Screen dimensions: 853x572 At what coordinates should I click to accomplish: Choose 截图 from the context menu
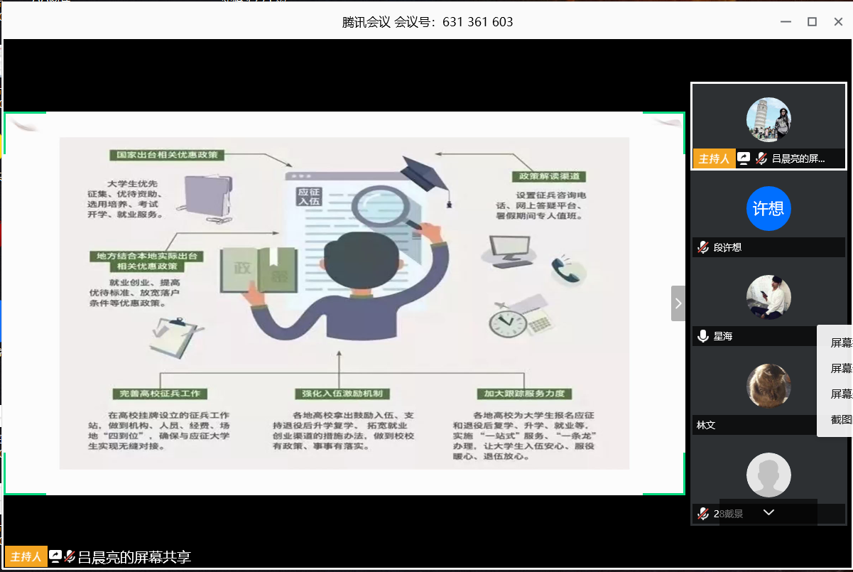tap(841, 420)
